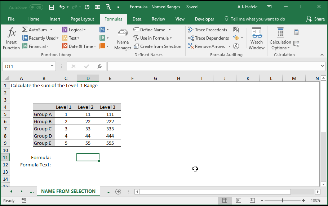Switch to the Developer tab
This screenshot has width=328, height=206.
tap(204, 19)
